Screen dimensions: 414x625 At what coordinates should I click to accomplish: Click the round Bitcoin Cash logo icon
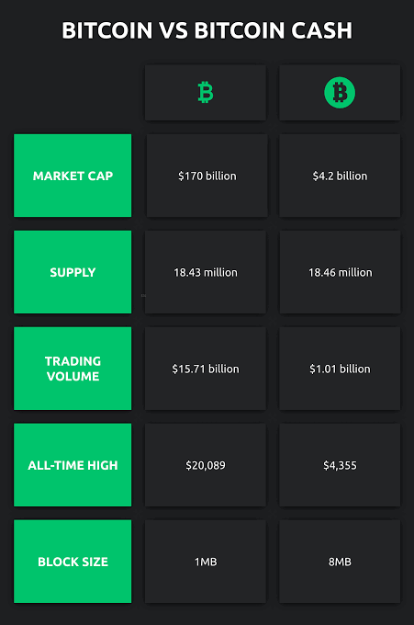coord(340,93)
